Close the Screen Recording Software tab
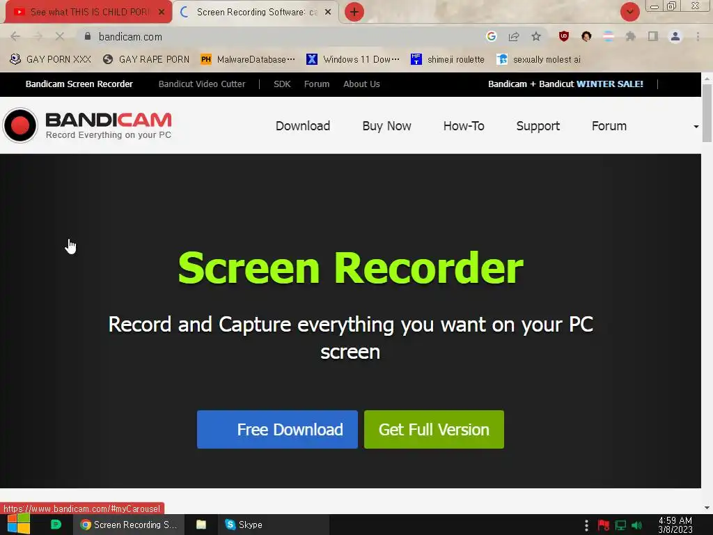This screenshot has height=535, width=713. click(x=328, y=13)
